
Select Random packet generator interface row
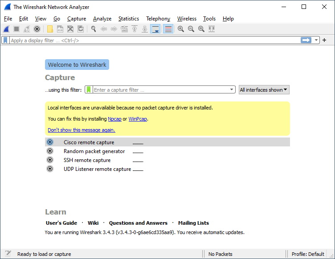167,151
